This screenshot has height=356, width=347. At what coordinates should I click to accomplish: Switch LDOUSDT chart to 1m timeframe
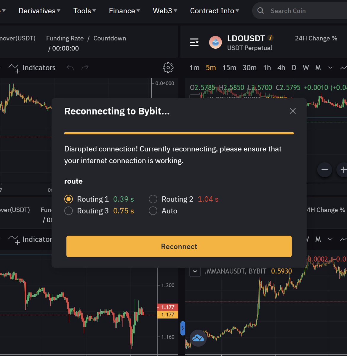tap(194, 68)
